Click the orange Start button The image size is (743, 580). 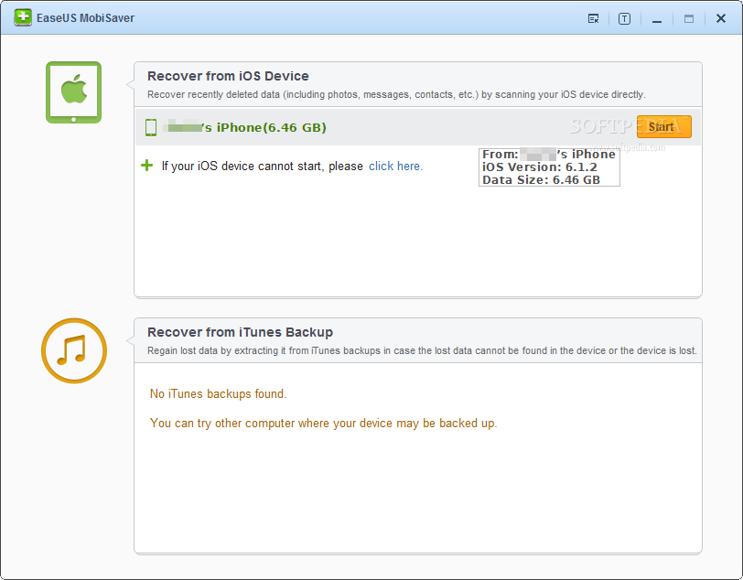664,126
